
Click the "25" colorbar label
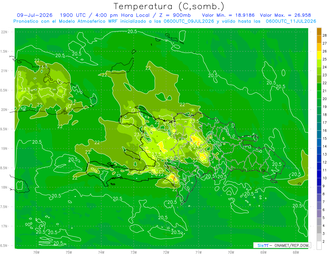pyautogui.click(x=325, y=59)
